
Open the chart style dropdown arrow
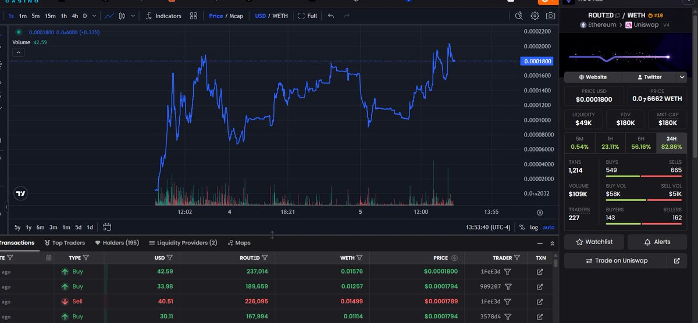click(133, 16)
